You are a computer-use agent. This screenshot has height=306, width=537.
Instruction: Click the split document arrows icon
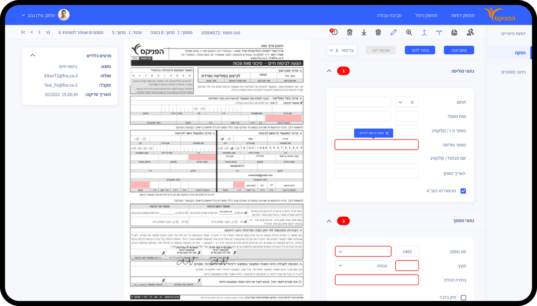pos(439,32)
